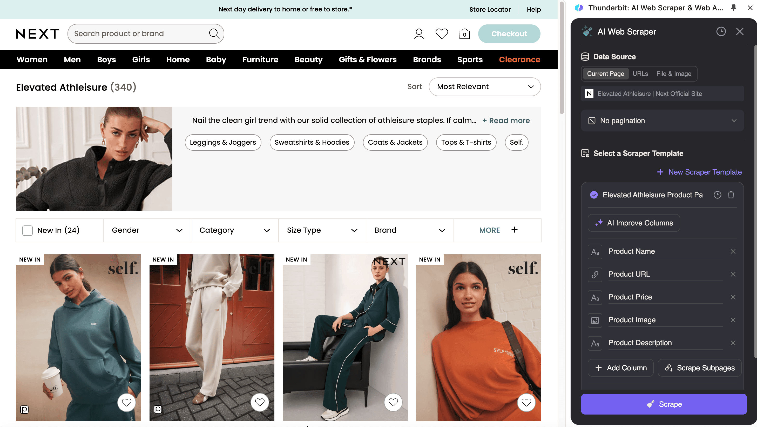
Task: Delete the Elevated Athleisure template
Action: click(731, 195)
